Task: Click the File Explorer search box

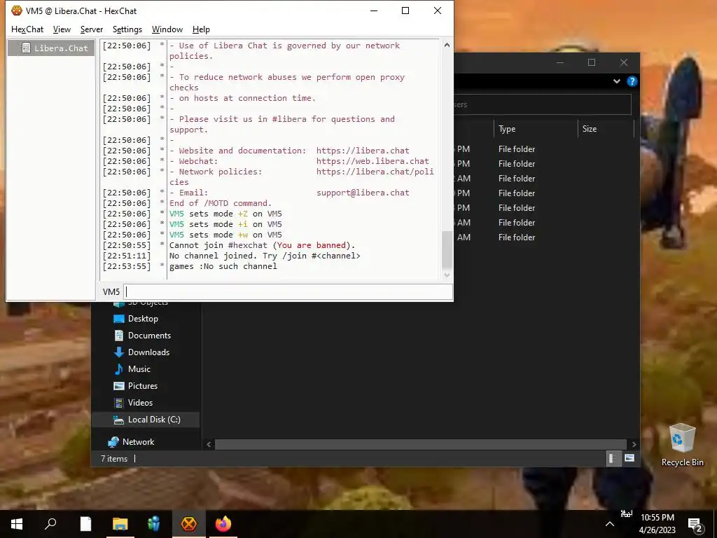Action: point(543,104)
